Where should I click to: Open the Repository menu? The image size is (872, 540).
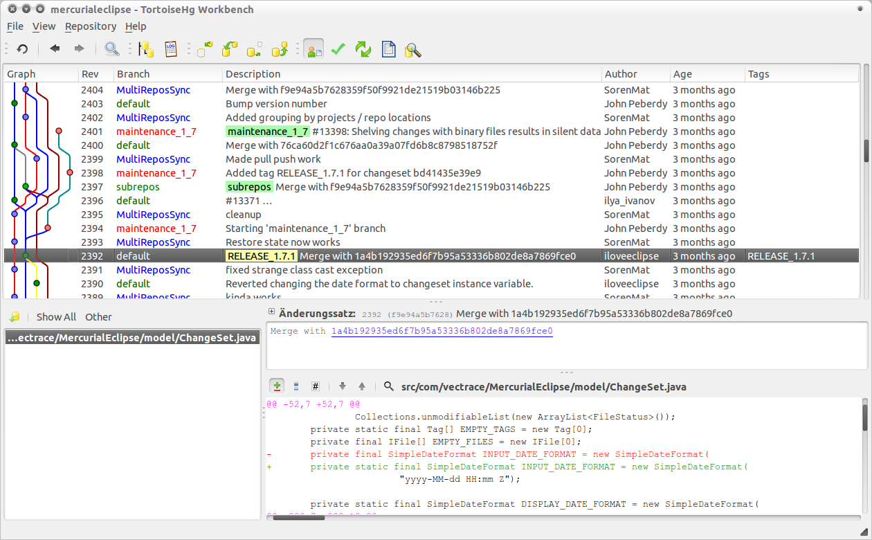(91, 26)
